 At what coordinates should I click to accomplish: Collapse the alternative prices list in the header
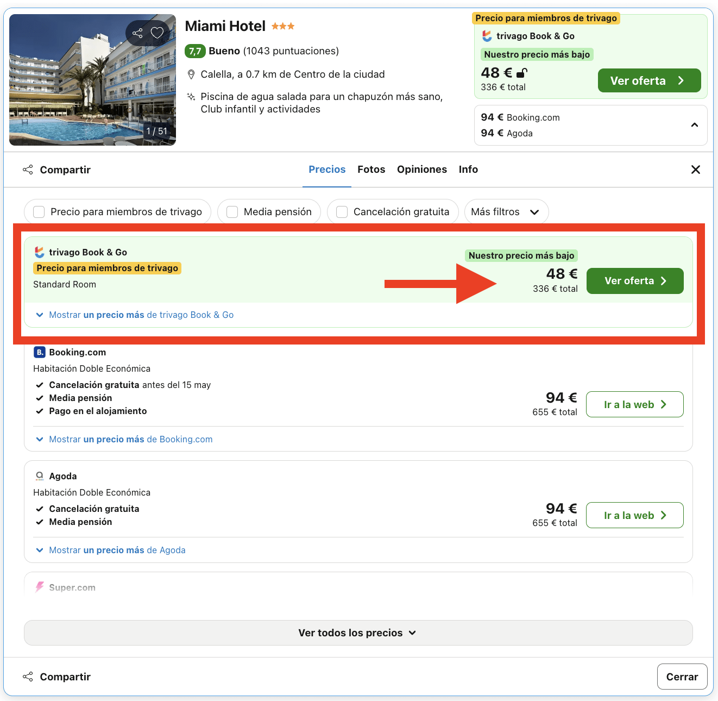pos(694,125)
